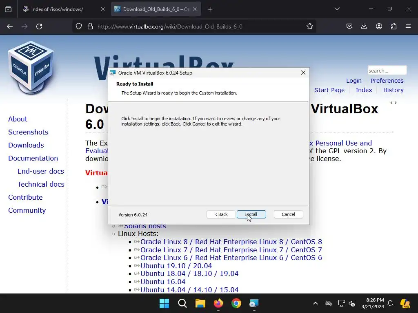The width and height of the screenshot is (418, 313).
Task: Go back using the < Back button
Action: pyautogui.click(x=221, y=214)
